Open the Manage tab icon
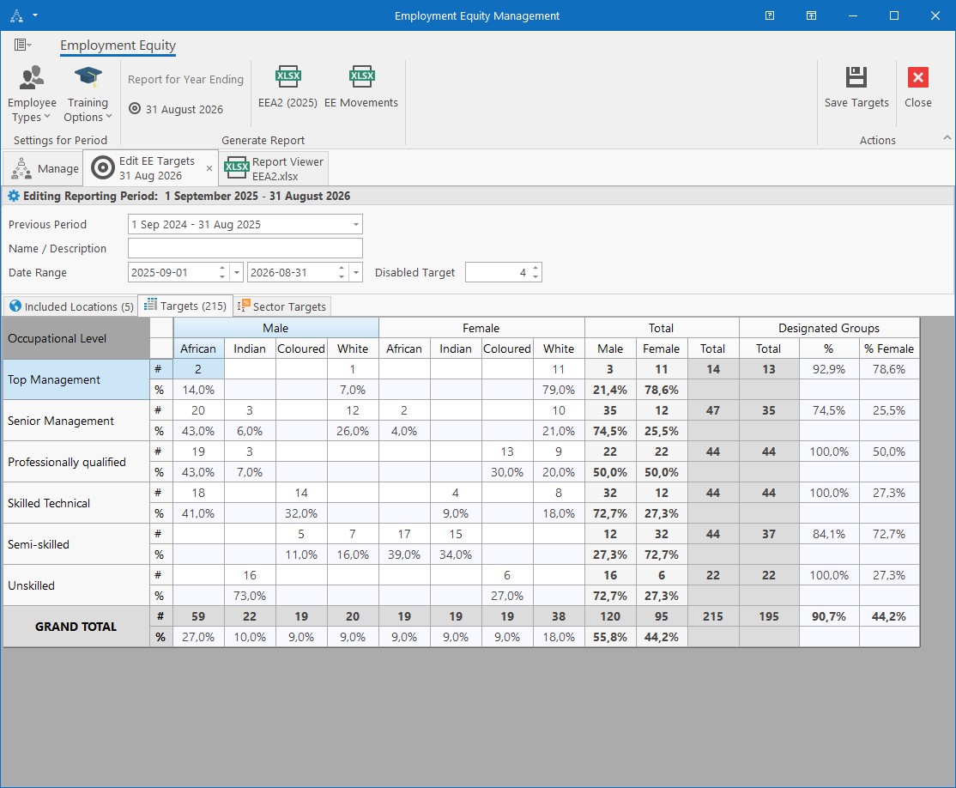This screenshot has width=956, height=788. 21,168
